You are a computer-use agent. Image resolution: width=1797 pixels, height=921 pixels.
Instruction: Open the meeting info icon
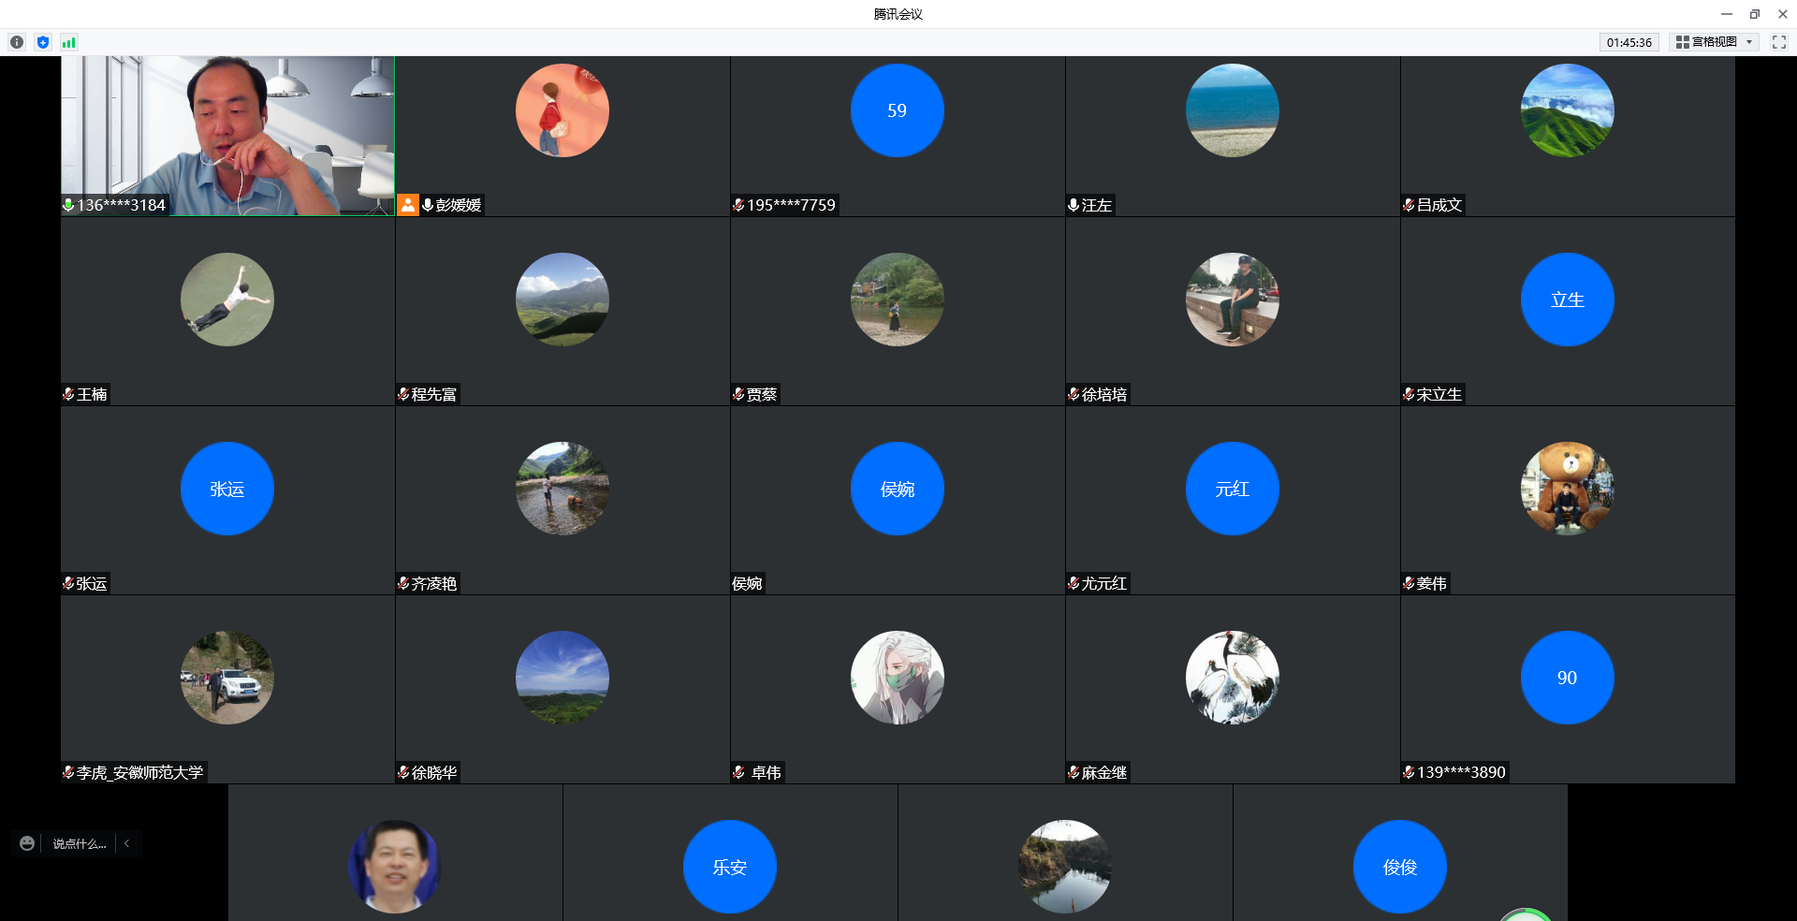(x=17, y=42)
